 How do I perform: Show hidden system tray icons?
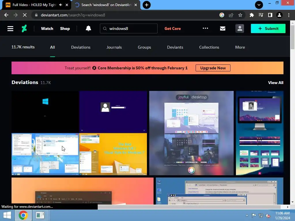point(247,216)
